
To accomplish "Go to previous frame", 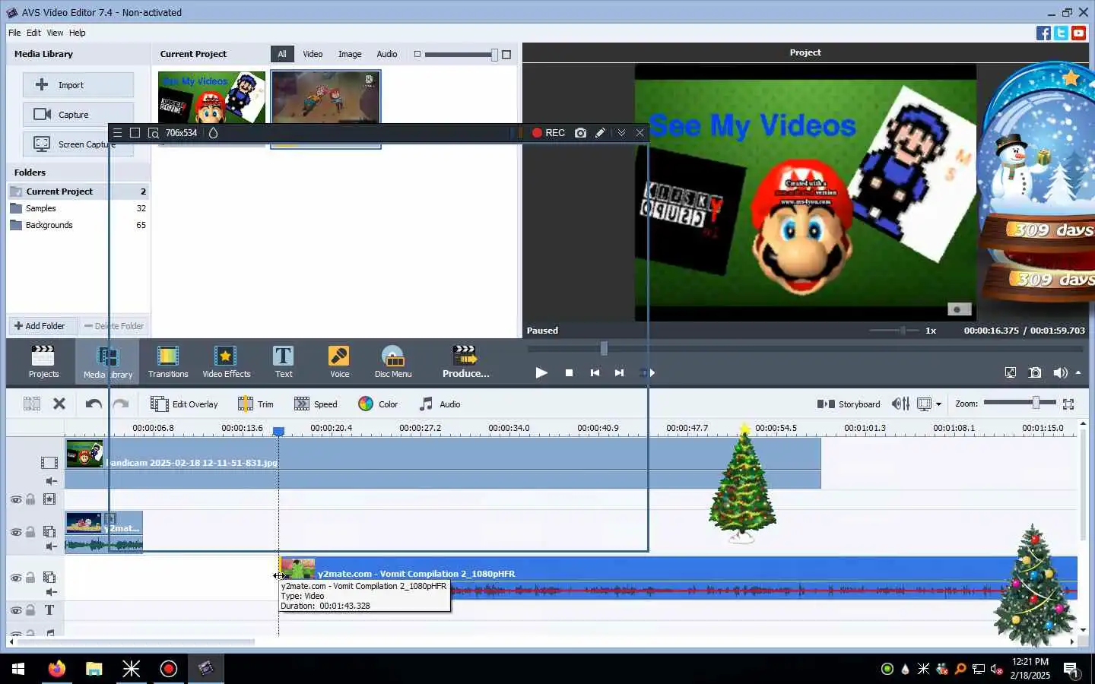I will coord(595,372).
